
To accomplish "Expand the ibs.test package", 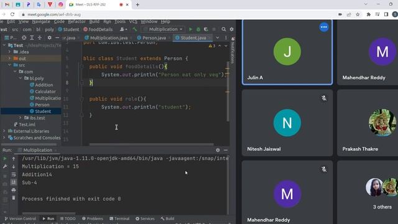I will 21,118.
